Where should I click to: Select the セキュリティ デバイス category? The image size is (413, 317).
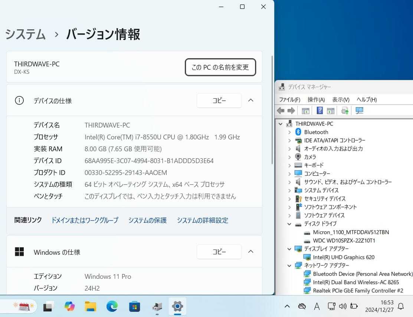325,199
